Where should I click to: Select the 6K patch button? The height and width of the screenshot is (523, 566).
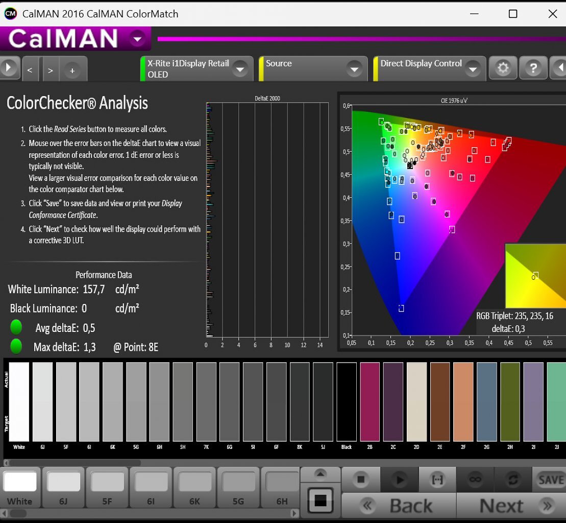coord(194,488)
